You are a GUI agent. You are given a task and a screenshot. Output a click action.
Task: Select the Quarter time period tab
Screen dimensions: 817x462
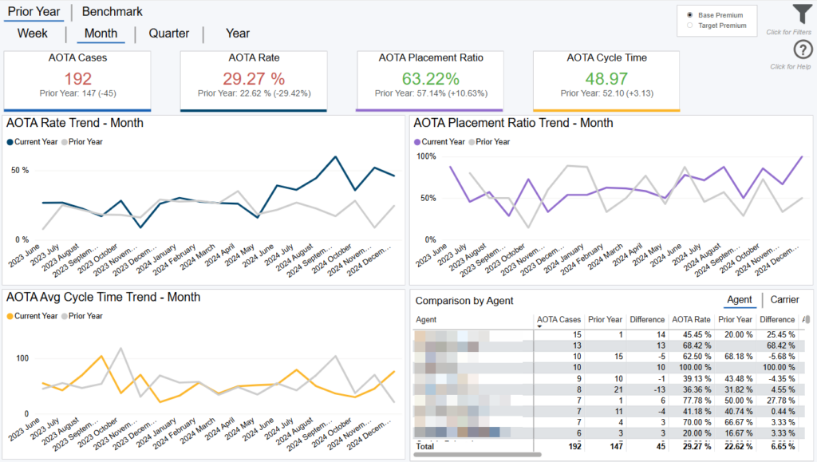[x=169, y=34]
